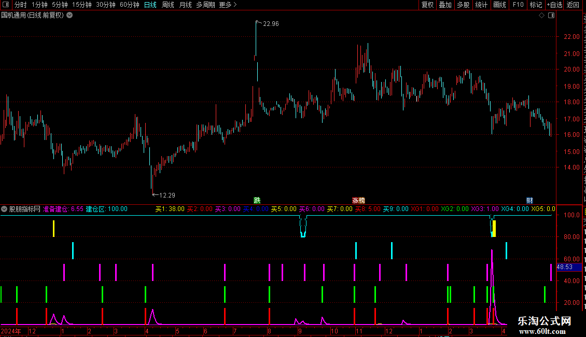Open the 画线 drawing tools

click(499, 5)
